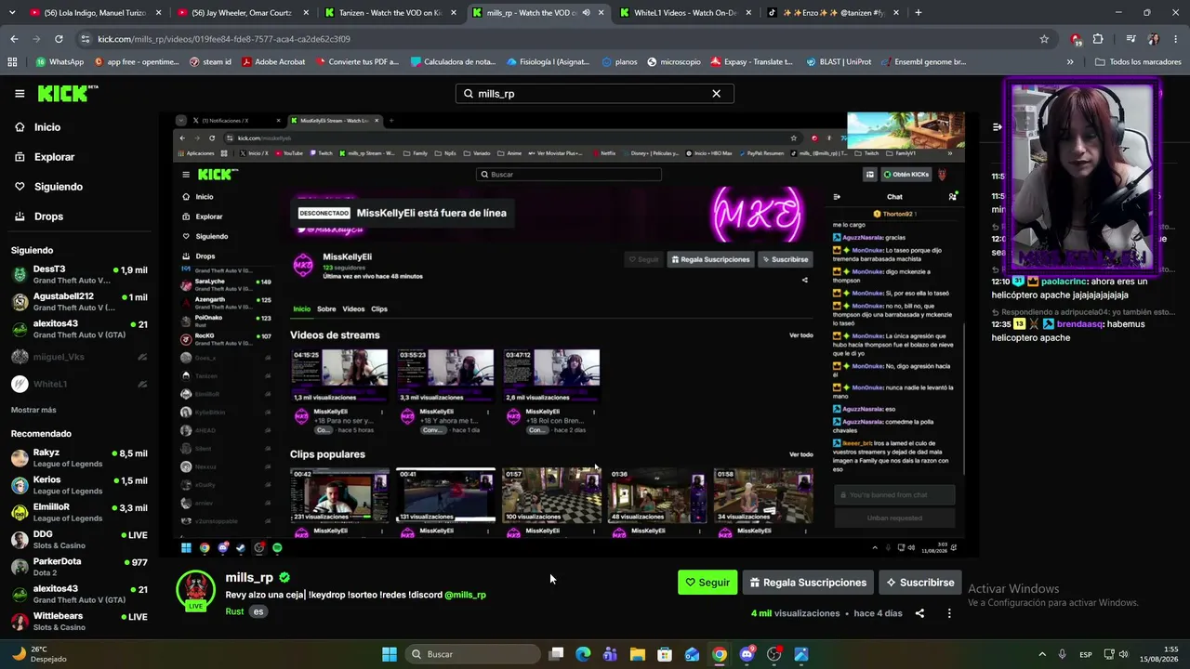Open Microsoft Edge from the taskbar
The image size is (1190, 669).
pos(583,654)
